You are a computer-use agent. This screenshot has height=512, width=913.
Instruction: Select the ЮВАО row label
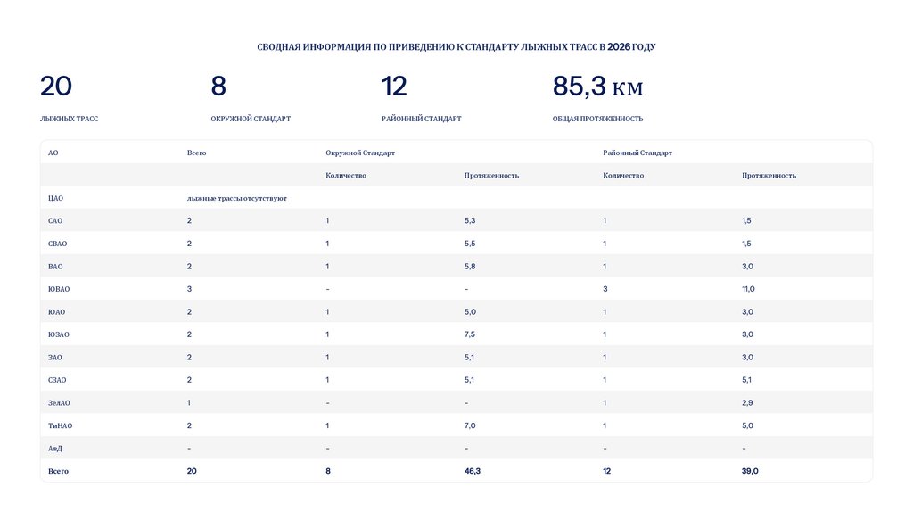(x=59, y=289)
